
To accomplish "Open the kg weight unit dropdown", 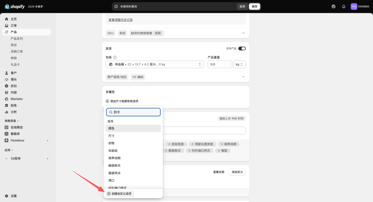I will click(x=239, y=64).
